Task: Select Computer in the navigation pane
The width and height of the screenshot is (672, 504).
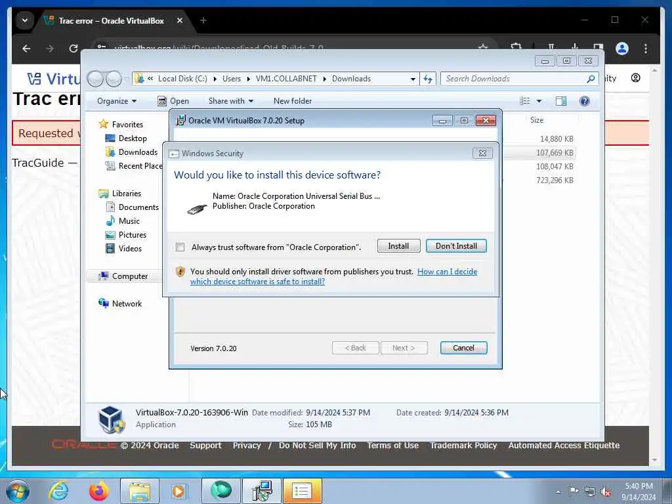Action: (x=129, y=276)
